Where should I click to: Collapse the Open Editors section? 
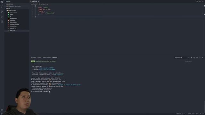coord(9,4)
